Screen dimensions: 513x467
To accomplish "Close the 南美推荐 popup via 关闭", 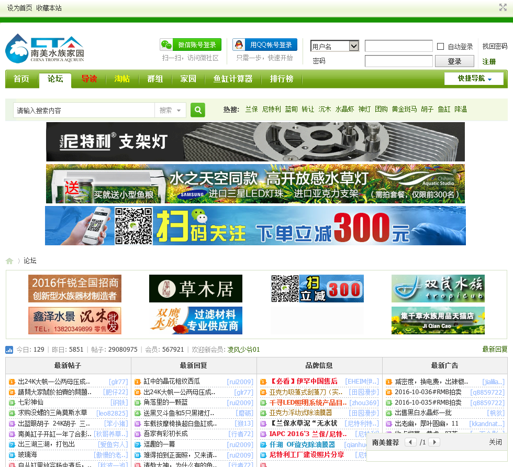I will [495, 442].
